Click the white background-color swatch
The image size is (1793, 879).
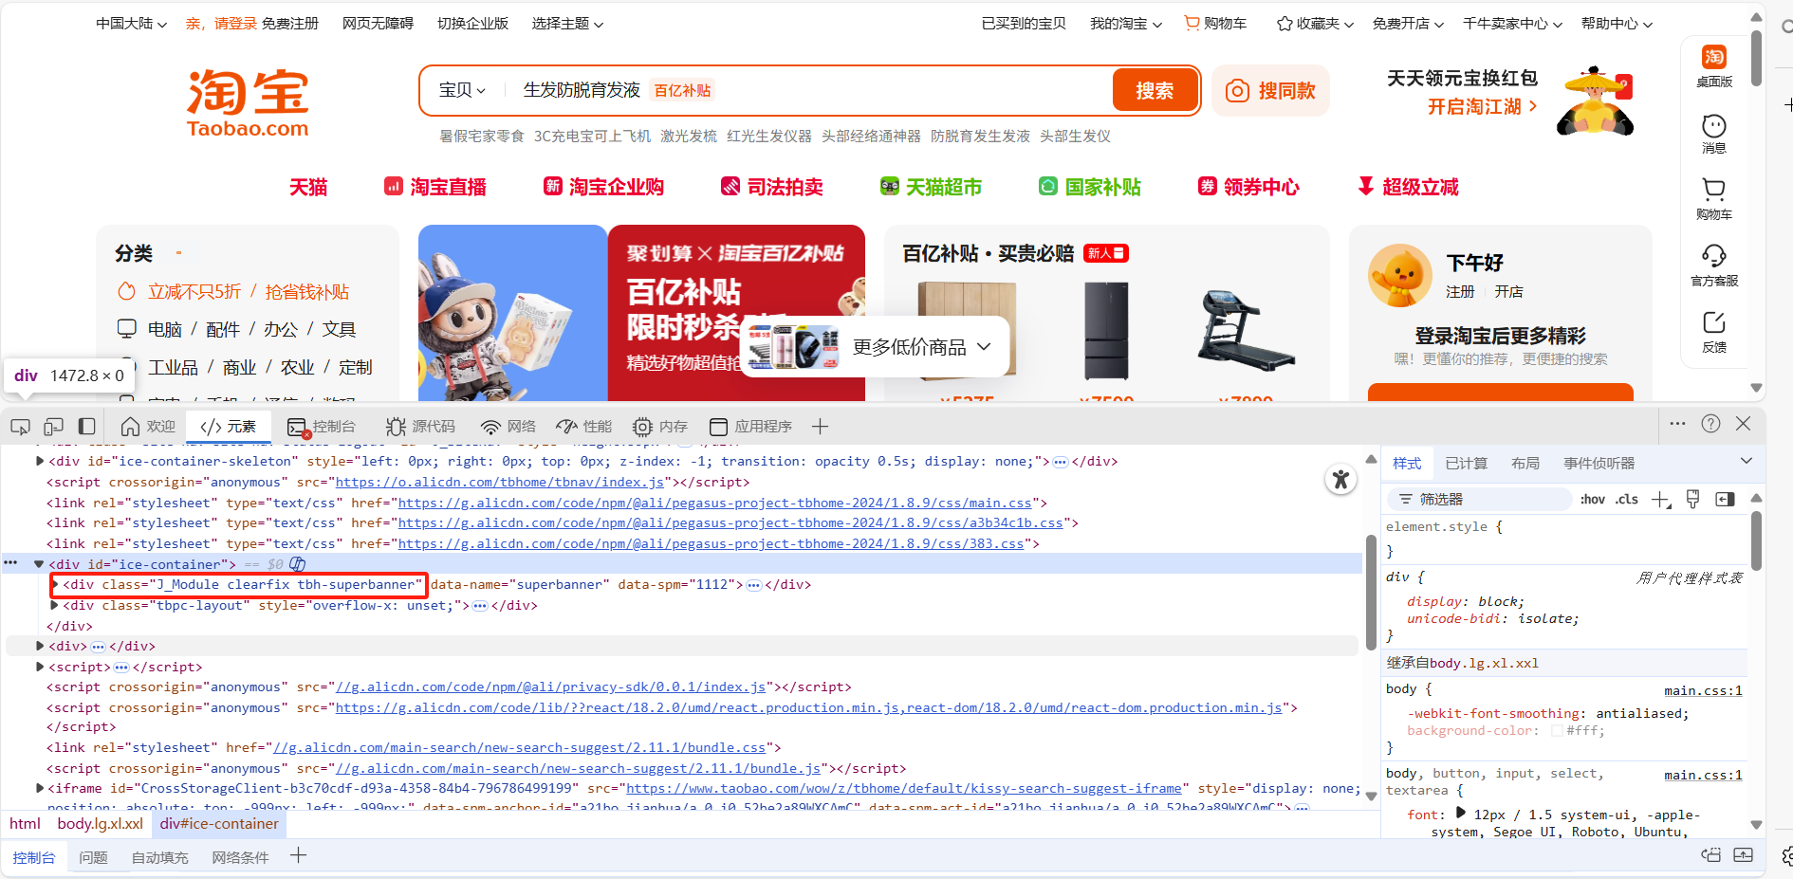[1556, 731]
